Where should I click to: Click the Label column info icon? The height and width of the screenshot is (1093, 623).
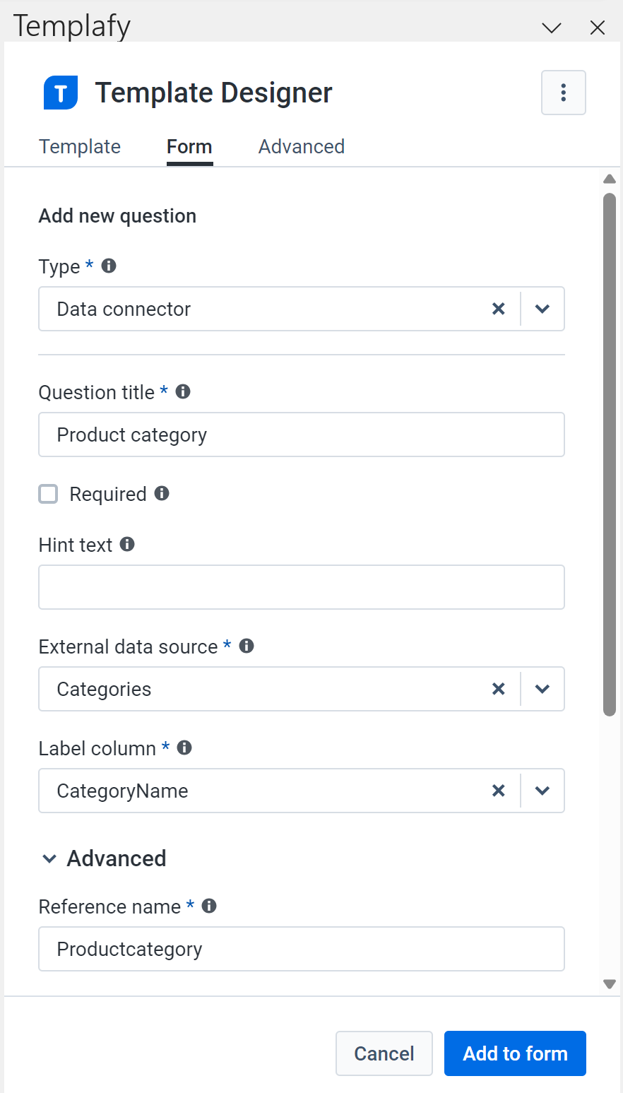(x=184, y=748)
